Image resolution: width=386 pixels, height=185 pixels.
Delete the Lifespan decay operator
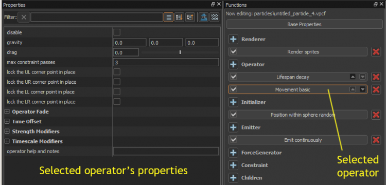point(376,77)
